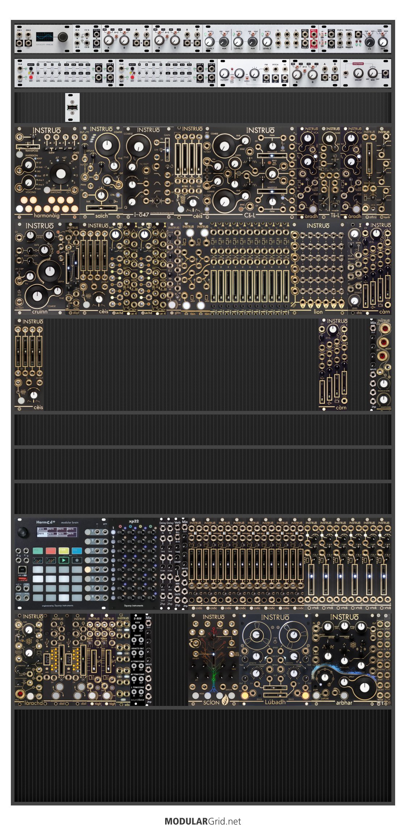Click the filter Q knob
This screenshot has width=406, height=829.
(239, 74)
